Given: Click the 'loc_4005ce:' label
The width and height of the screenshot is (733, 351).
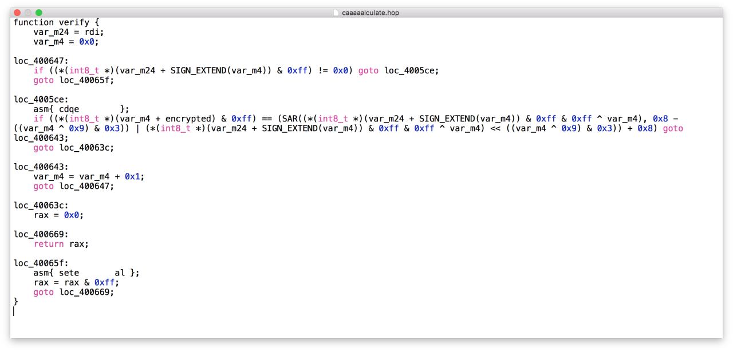Looking at the screenshot, I should pyautogui.click(x=41, y=99).
